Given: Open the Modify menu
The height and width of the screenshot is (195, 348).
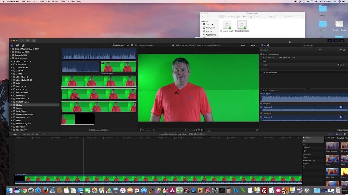Looking at the screenshot, I should pos(55,2).
